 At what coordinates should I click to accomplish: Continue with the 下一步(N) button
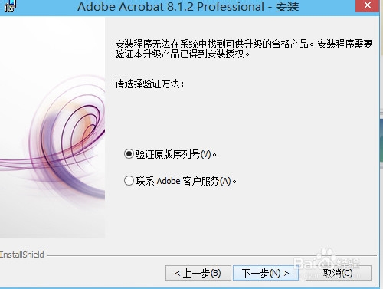[266, 273]
